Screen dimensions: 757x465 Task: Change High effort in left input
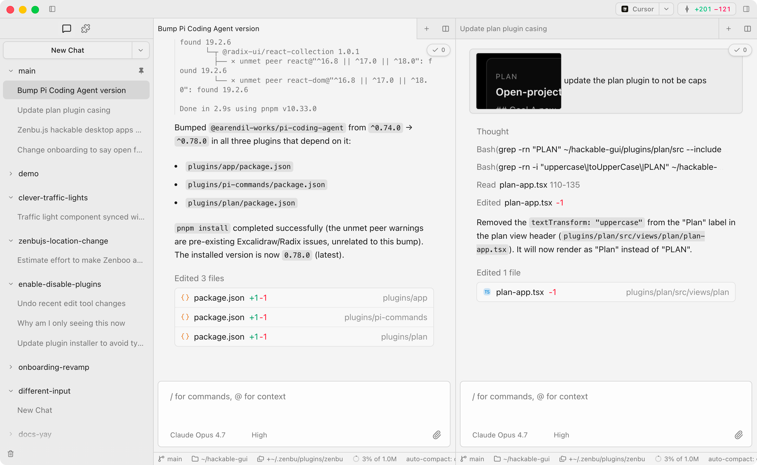259,435
